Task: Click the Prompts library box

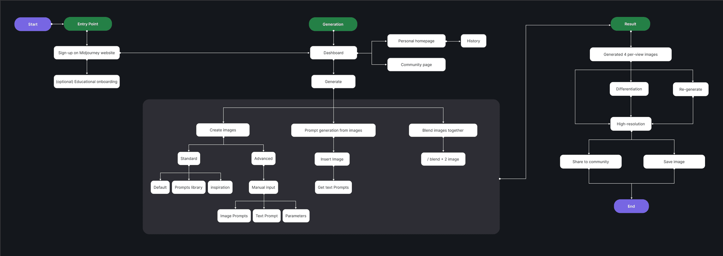Action: click(189, 187)
